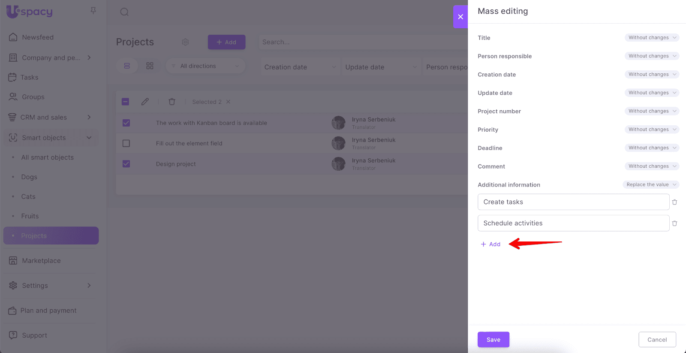This screenshot has height=353, width=686.
Task: Uncheck the 'Design project' row checkbox
Action: (126, 164)
